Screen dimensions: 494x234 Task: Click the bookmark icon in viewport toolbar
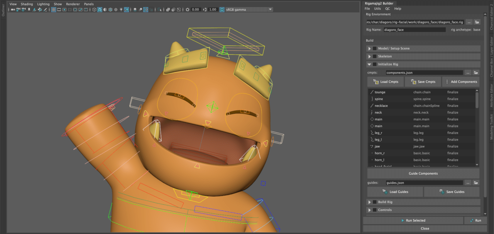point(29,10)
